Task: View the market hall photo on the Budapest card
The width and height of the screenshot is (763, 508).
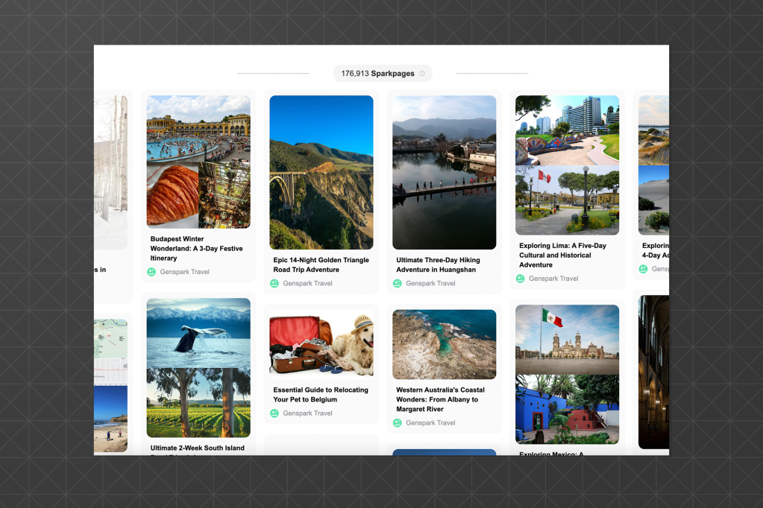Action: point(224,195)
